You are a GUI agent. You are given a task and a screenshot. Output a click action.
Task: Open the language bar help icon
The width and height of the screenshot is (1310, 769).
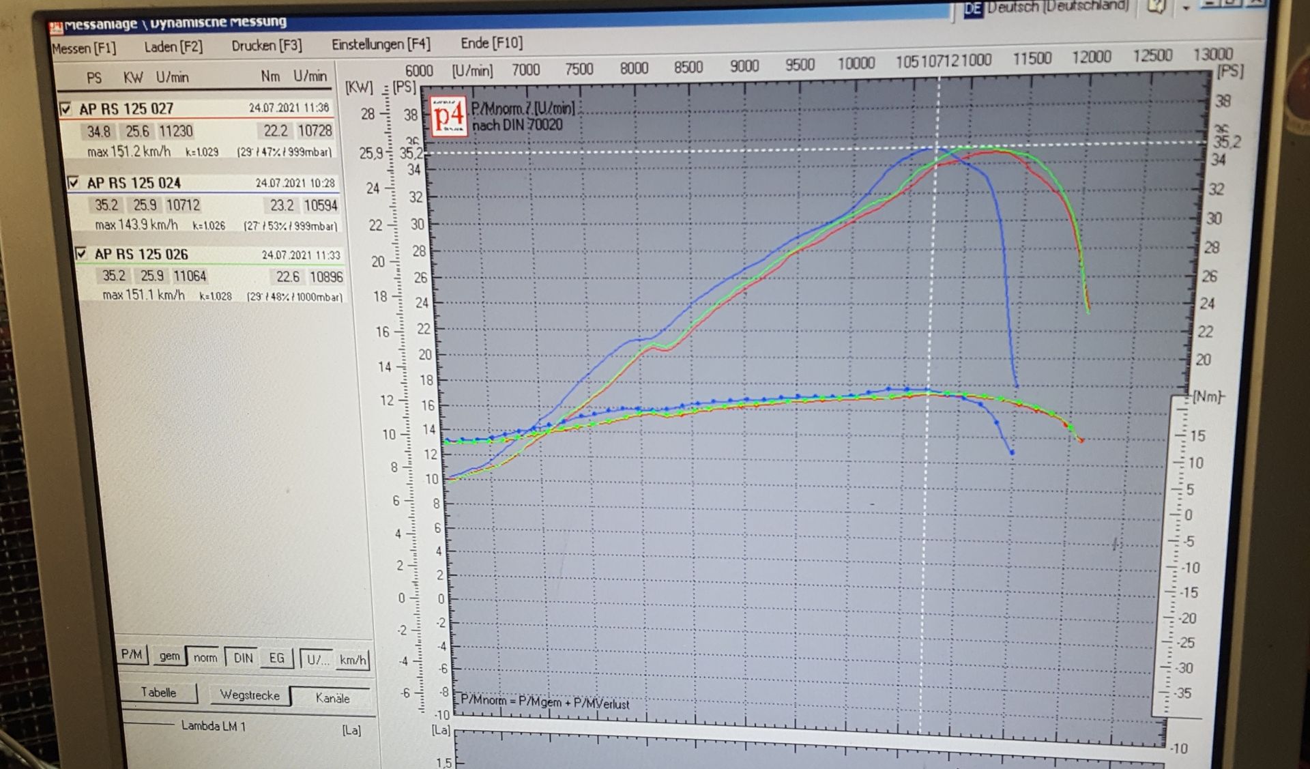tap(1155, 7)
